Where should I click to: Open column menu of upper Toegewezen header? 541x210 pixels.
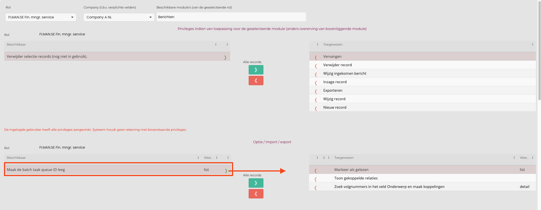(x=532, y=44)
